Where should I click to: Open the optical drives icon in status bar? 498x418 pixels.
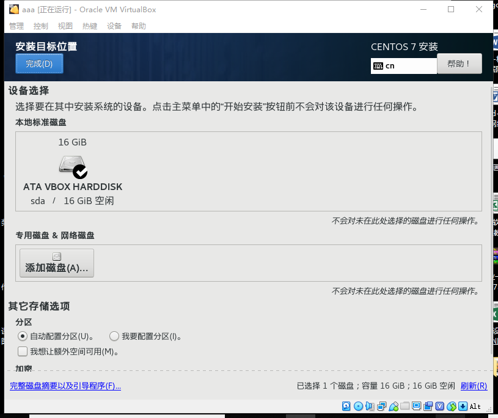point(358,406)
